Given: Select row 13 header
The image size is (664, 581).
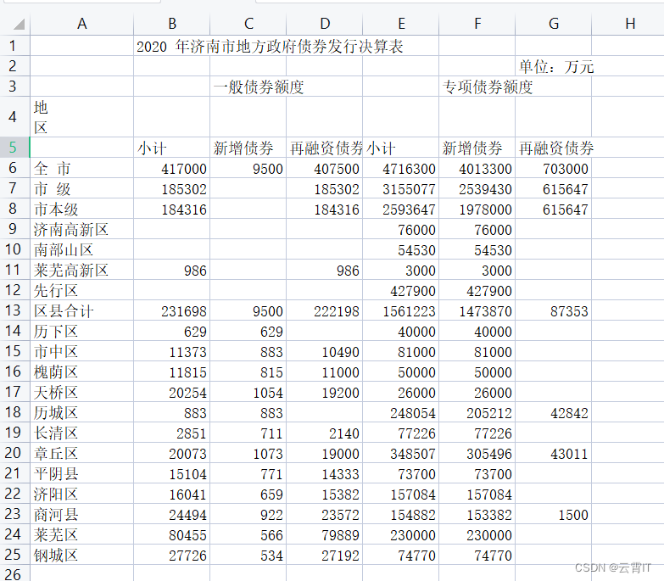Looking at the screenshot, I should [x=13, y=310].
